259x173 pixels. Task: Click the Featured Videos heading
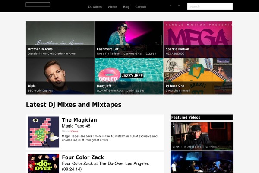pyautogui.click(x=186, y=117)
